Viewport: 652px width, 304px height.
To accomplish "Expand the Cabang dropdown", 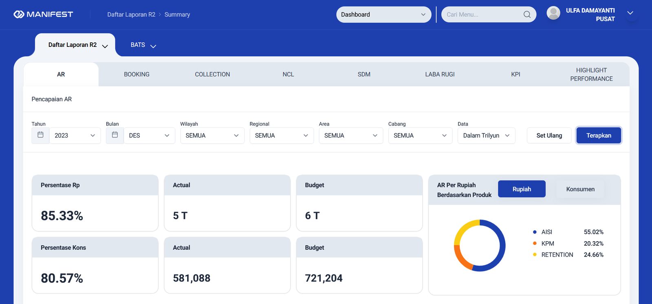I will [420, 136].
